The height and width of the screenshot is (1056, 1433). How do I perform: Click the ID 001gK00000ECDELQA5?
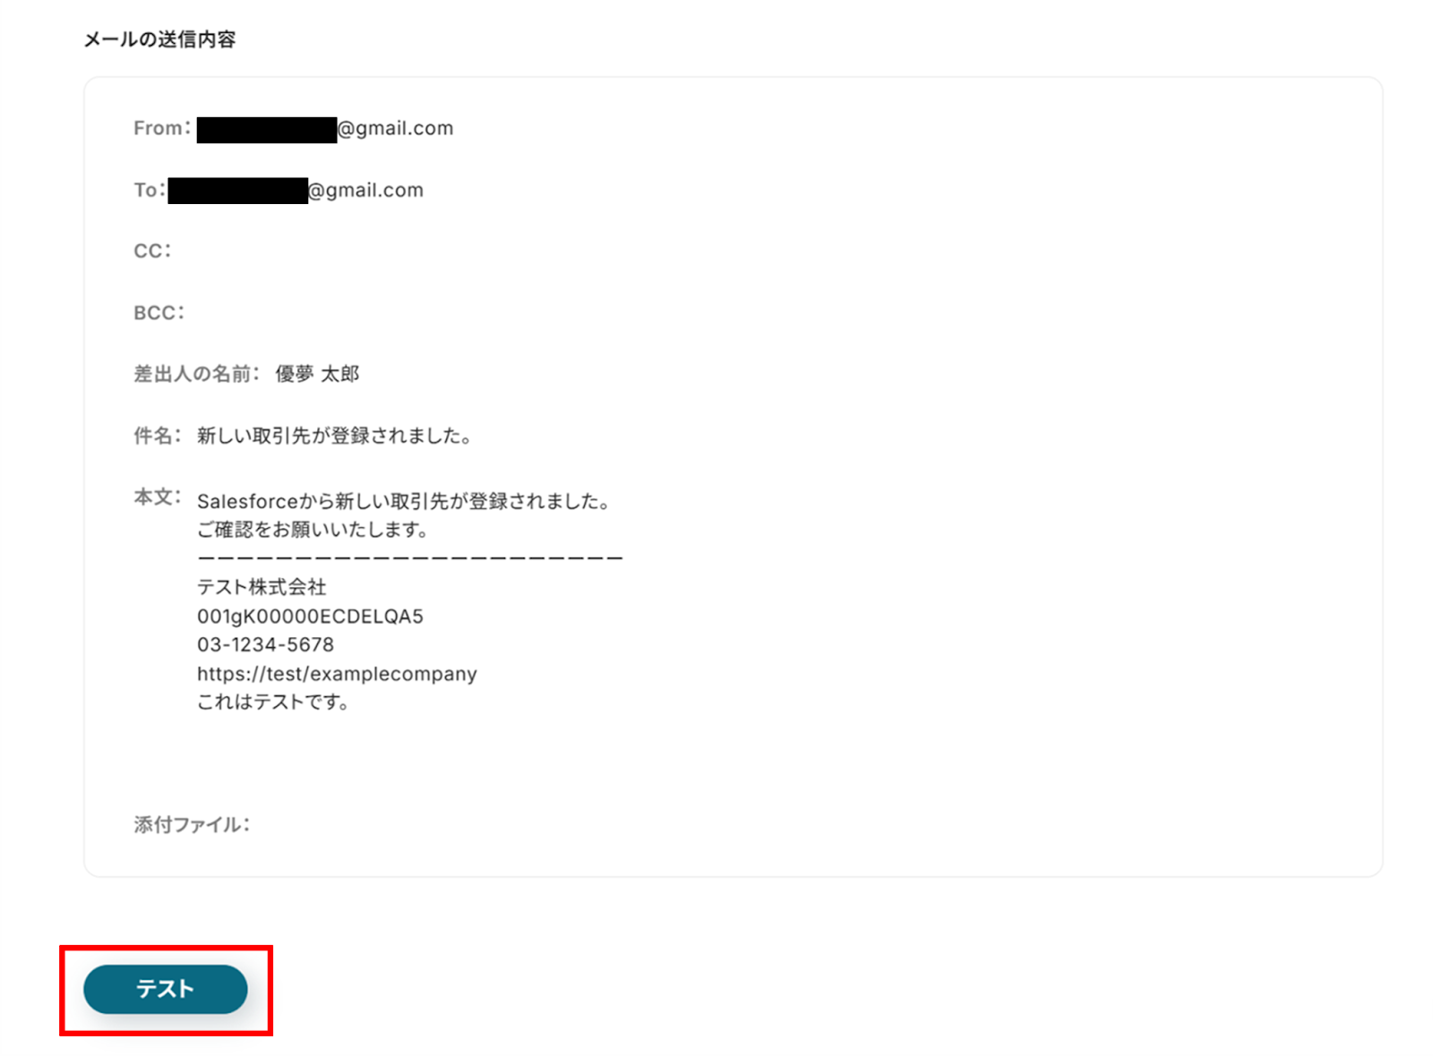[x=310, y=617]
